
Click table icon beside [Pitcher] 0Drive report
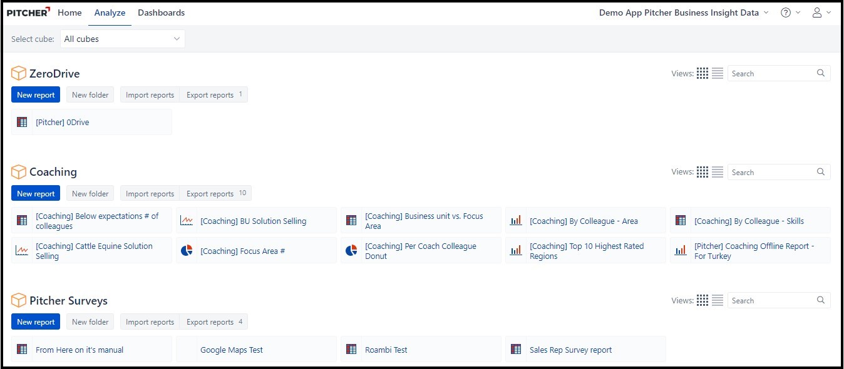(22, 123)
